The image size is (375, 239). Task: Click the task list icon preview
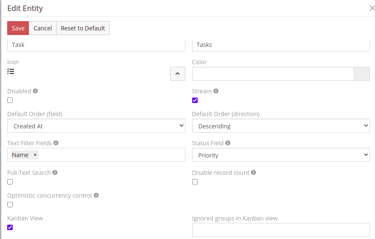[11, 72]
